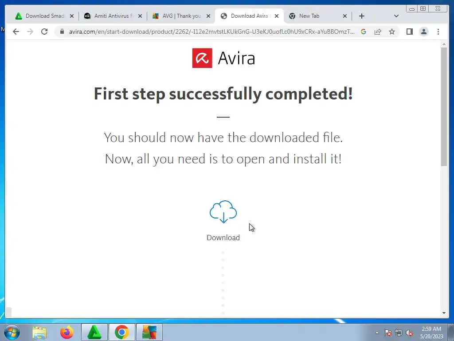Minimize the Chrome window
The height and width of the screenshot is (341, 454).
pyautogui.click(x=412, y=8)
